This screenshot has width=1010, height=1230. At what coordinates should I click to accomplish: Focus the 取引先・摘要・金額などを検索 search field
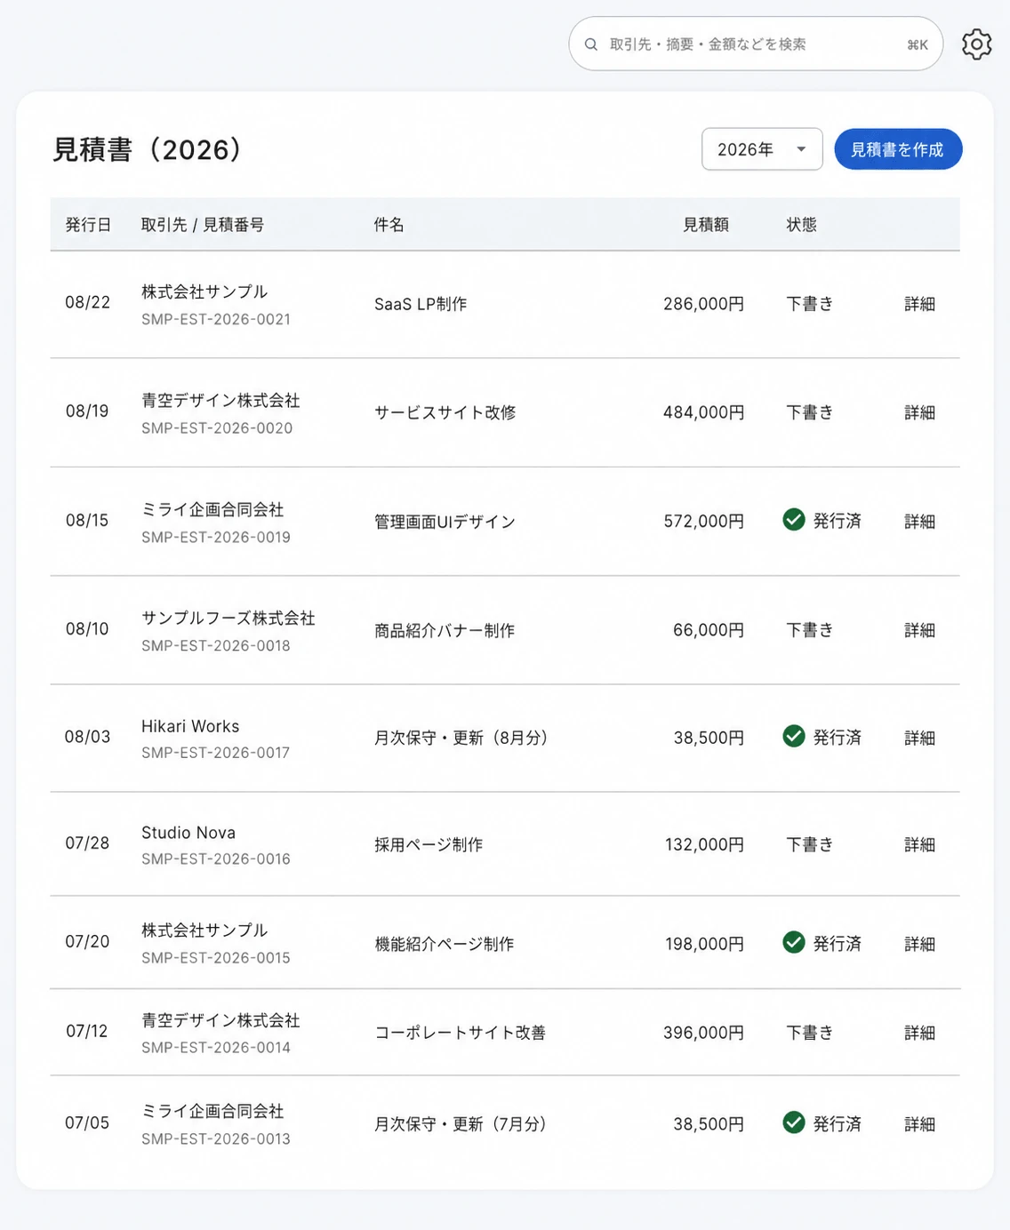tap(756, 44)
